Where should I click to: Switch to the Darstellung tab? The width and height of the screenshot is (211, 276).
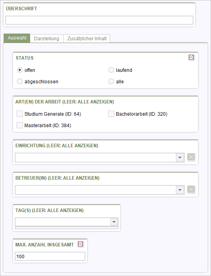pos(47,39)
